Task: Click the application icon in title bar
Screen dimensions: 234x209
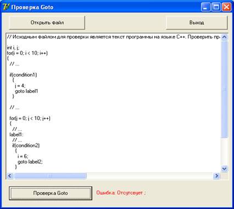Action: [x=6, y=7]
